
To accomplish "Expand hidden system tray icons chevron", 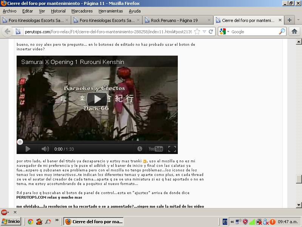I will point(232,222).
